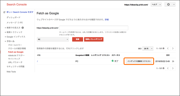Open セキュリティの問題 in the sidebar
The image size is (180, 96).
coord(15,66)
